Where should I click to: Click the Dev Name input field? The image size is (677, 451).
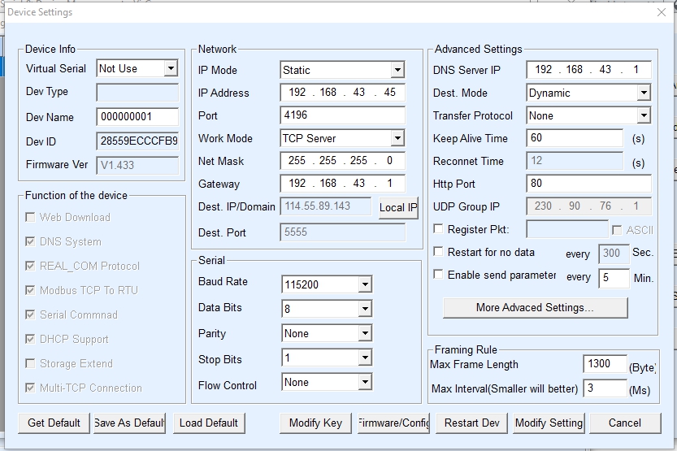[137, 117]
